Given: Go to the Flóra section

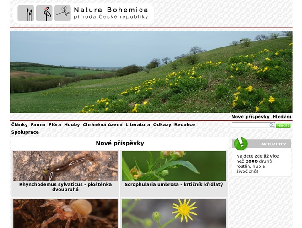Looking at the screenshot, I should pyautogui.click(x=55, y=124).
